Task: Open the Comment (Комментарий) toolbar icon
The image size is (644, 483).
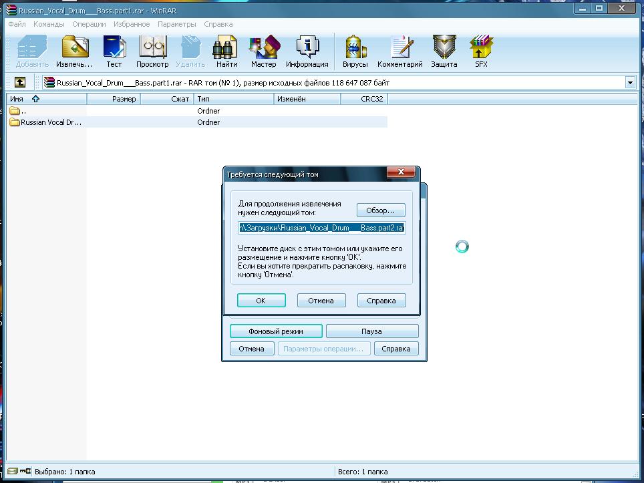Action: (399, 51)
